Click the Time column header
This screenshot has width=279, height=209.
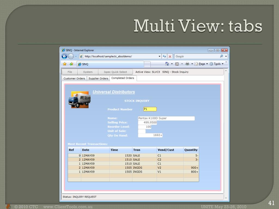coord(121,150)
